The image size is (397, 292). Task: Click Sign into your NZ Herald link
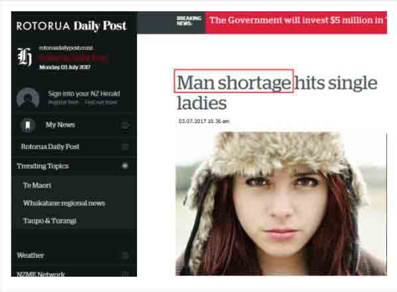[x=84, y=93]
